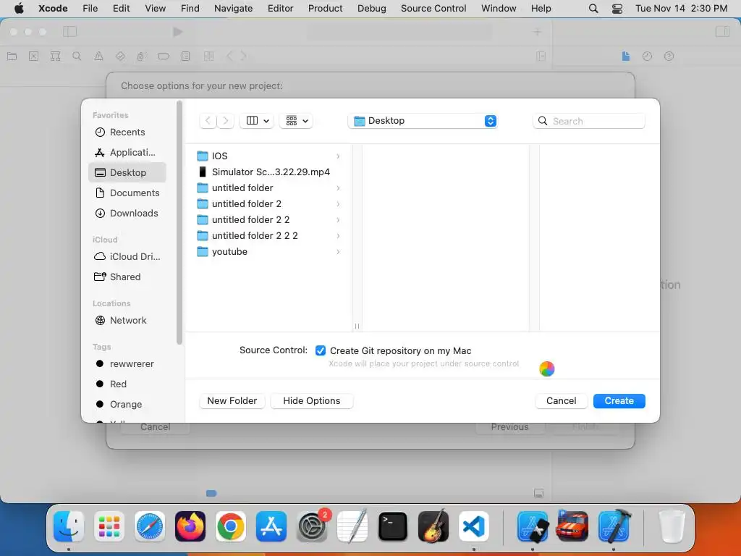The image size is (741, 556).
Task: Select Network in the sidebar
Action: [x=127, y=320]
